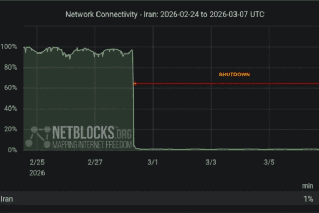
Task: Select the 2/25 date axis tick
Action: tap(36, 163)
